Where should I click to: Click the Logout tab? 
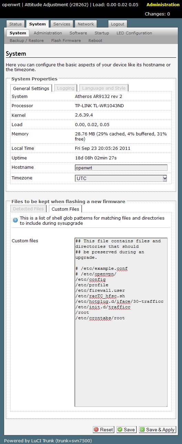(x=118, y=24)
